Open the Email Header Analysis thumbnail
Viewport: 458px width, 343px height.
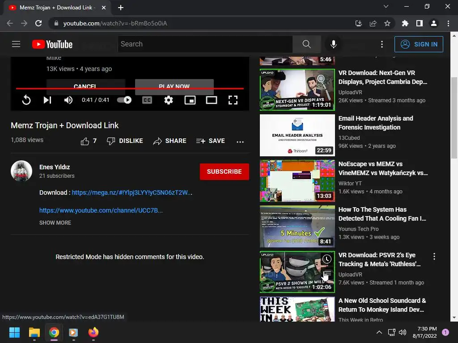coord(297,135)
